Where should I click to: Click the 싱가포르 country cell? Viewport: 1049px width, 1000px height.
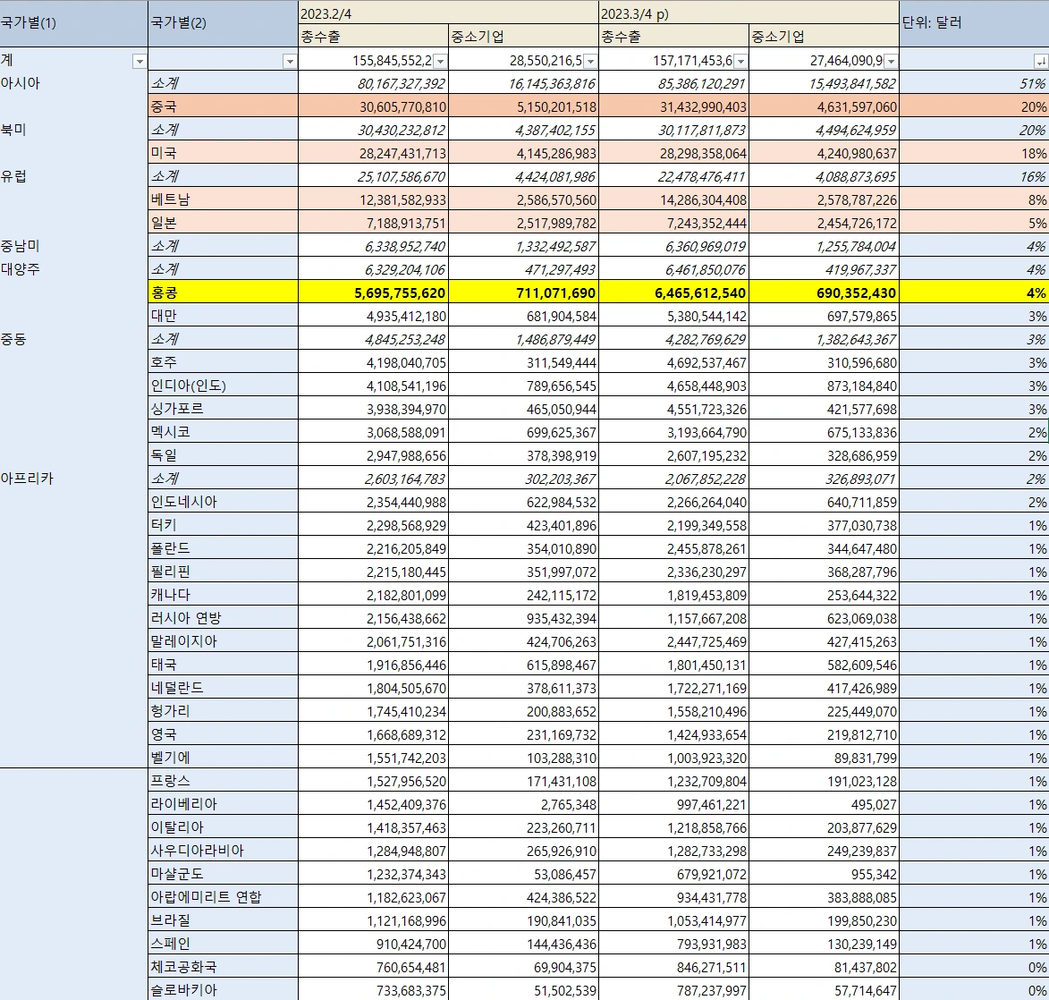pyautogui.click(x=223, y=408)
